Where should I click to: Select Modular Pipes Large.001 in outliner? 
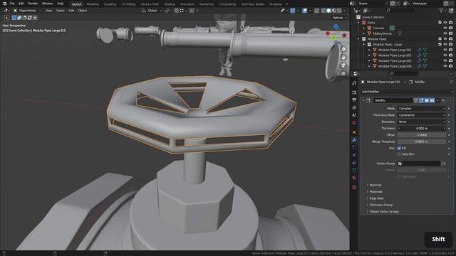click(x=395, y=50)
